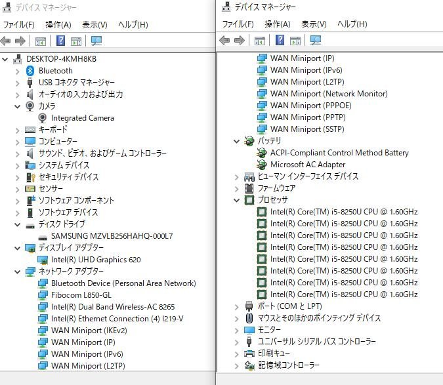Image resolution: width=443 pixels, height=385 pixels.
Task: Click the Bluetooth category icon
Action: coord(30,71)
